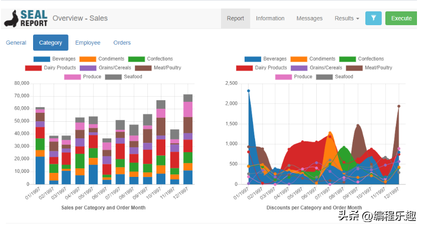Click Condiments orange swatch in Sales legend
The height and width of the screenshot is (228, 423).
tap(88, 59)
